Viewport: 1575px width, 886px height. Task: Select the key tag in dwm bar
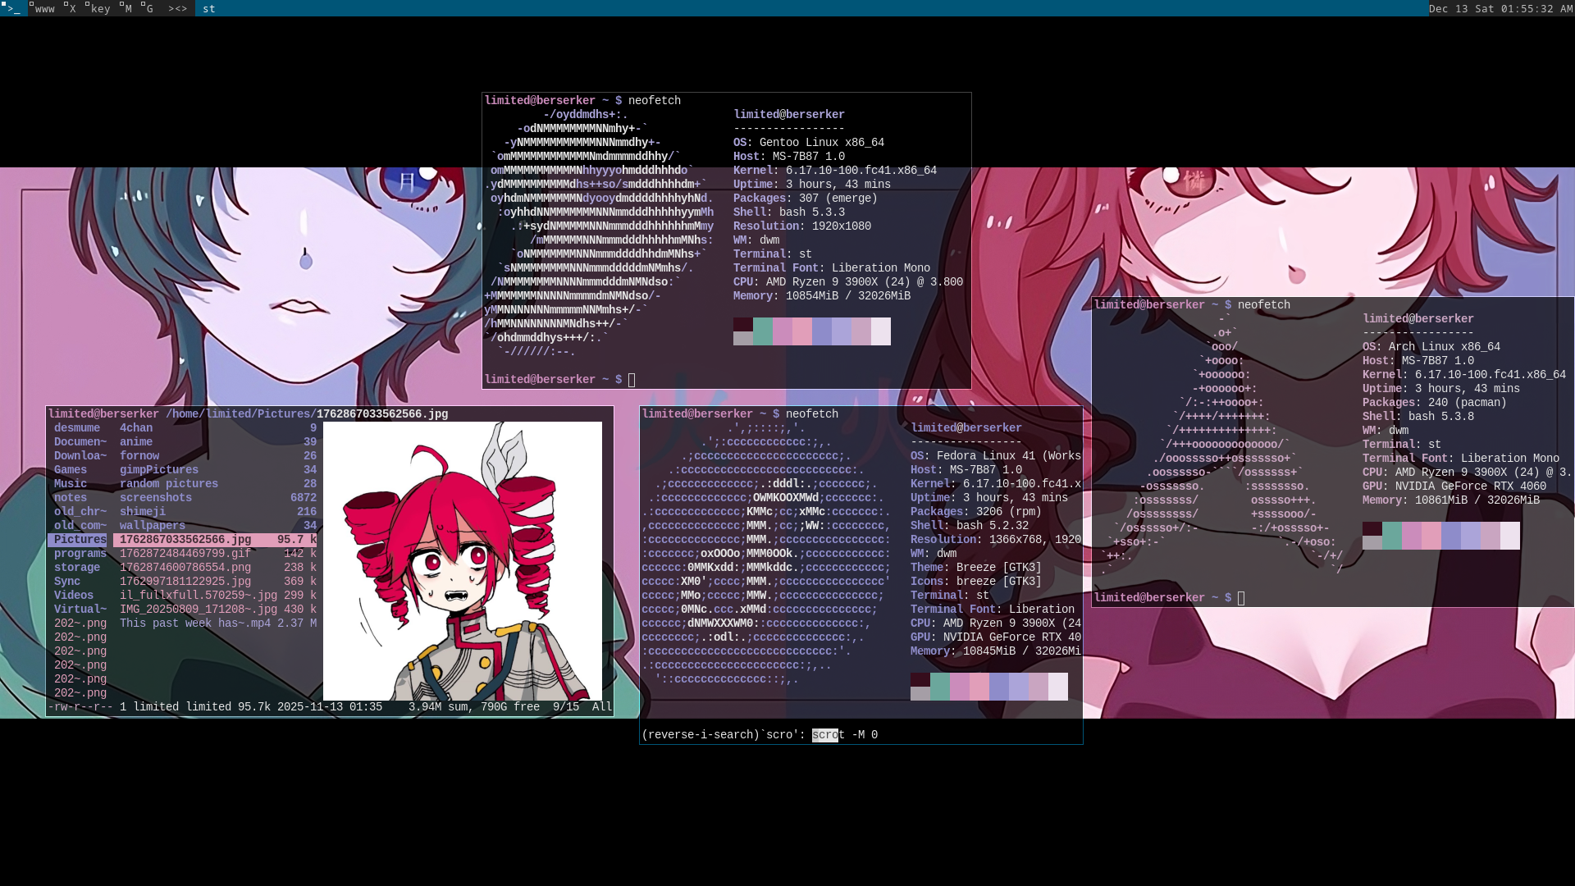point(98,8)
